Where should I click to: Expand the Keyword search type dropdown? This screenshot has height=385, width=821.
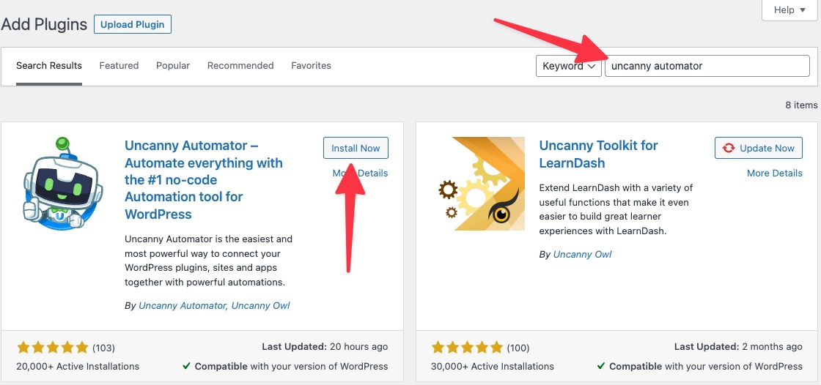coord(569,66)
